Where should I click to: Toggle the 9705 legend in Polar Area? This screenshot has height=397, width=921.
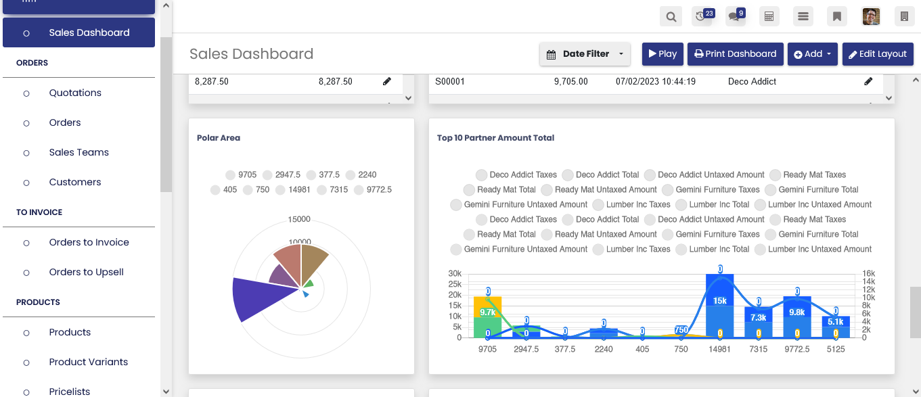pyautogui.click(x=241, y=174)
